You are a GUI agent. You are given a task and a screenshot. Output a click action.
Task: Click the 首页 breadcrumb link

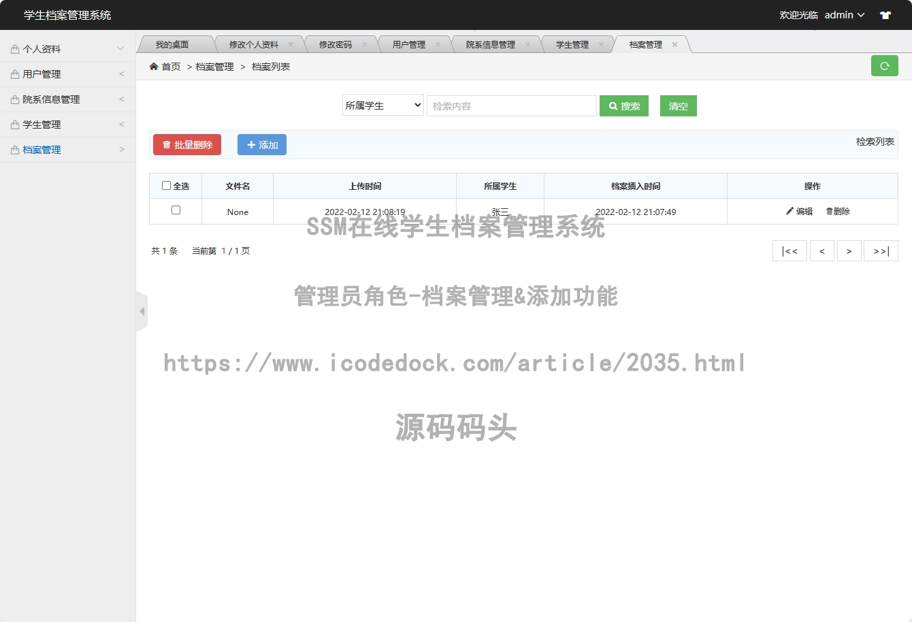tap(171, 67)
